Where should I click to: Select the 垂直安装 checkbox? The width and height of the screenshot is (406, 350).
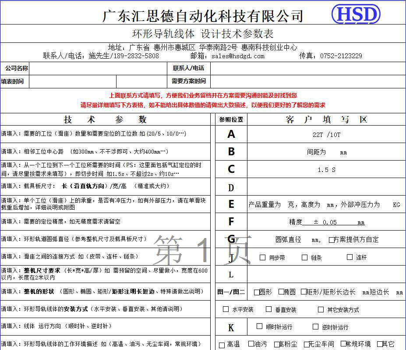269,309
